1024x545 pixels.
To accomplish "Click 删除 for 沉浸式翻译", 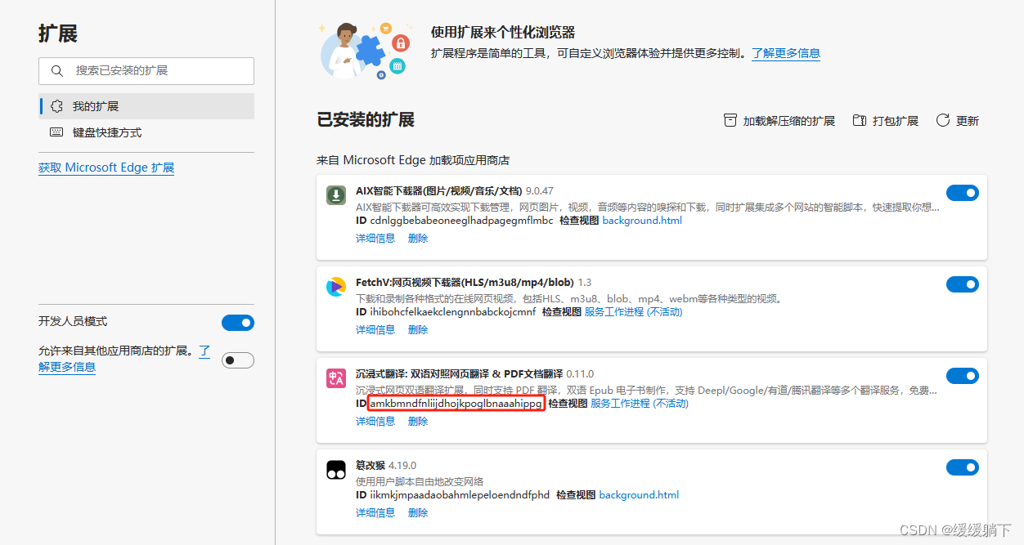I will click(418, 422).
